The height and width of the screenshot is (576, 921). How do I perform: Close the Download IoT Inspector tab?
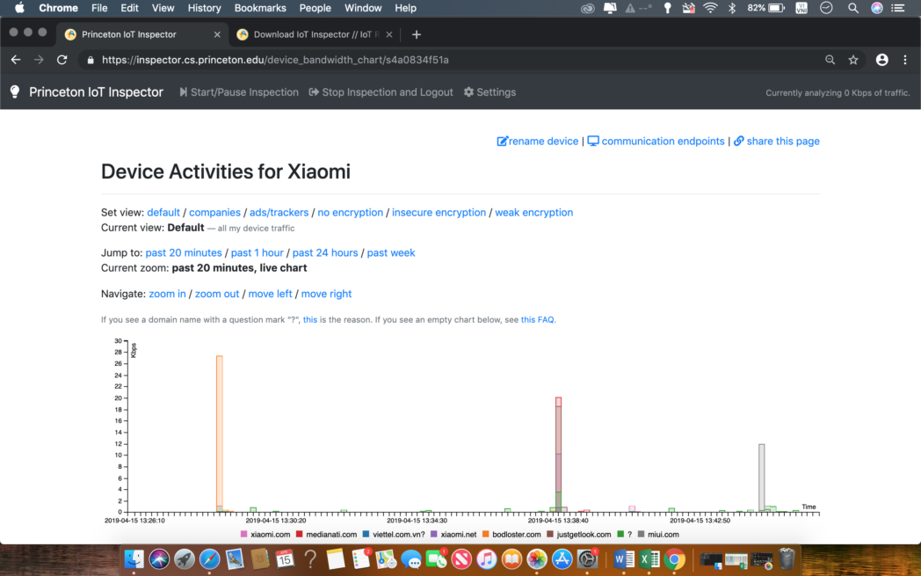(388, 34)
